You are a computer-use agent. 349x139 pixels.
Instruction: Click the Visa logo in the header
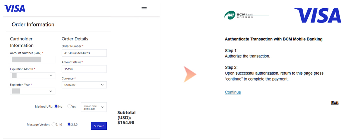14,8
